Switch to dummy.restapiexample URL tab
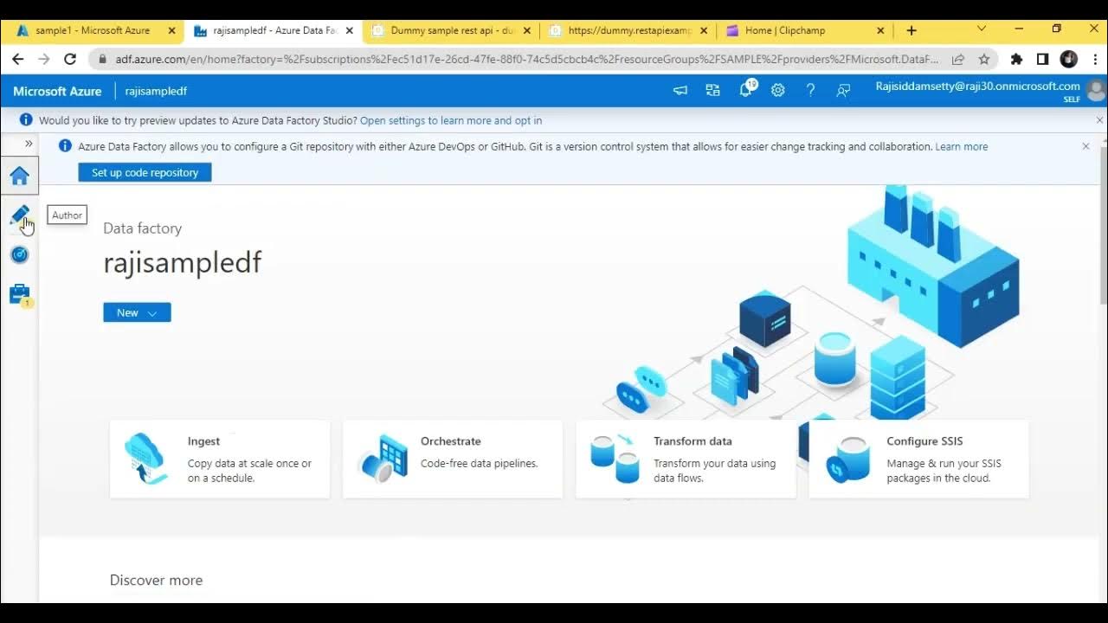 coord(629,30)
